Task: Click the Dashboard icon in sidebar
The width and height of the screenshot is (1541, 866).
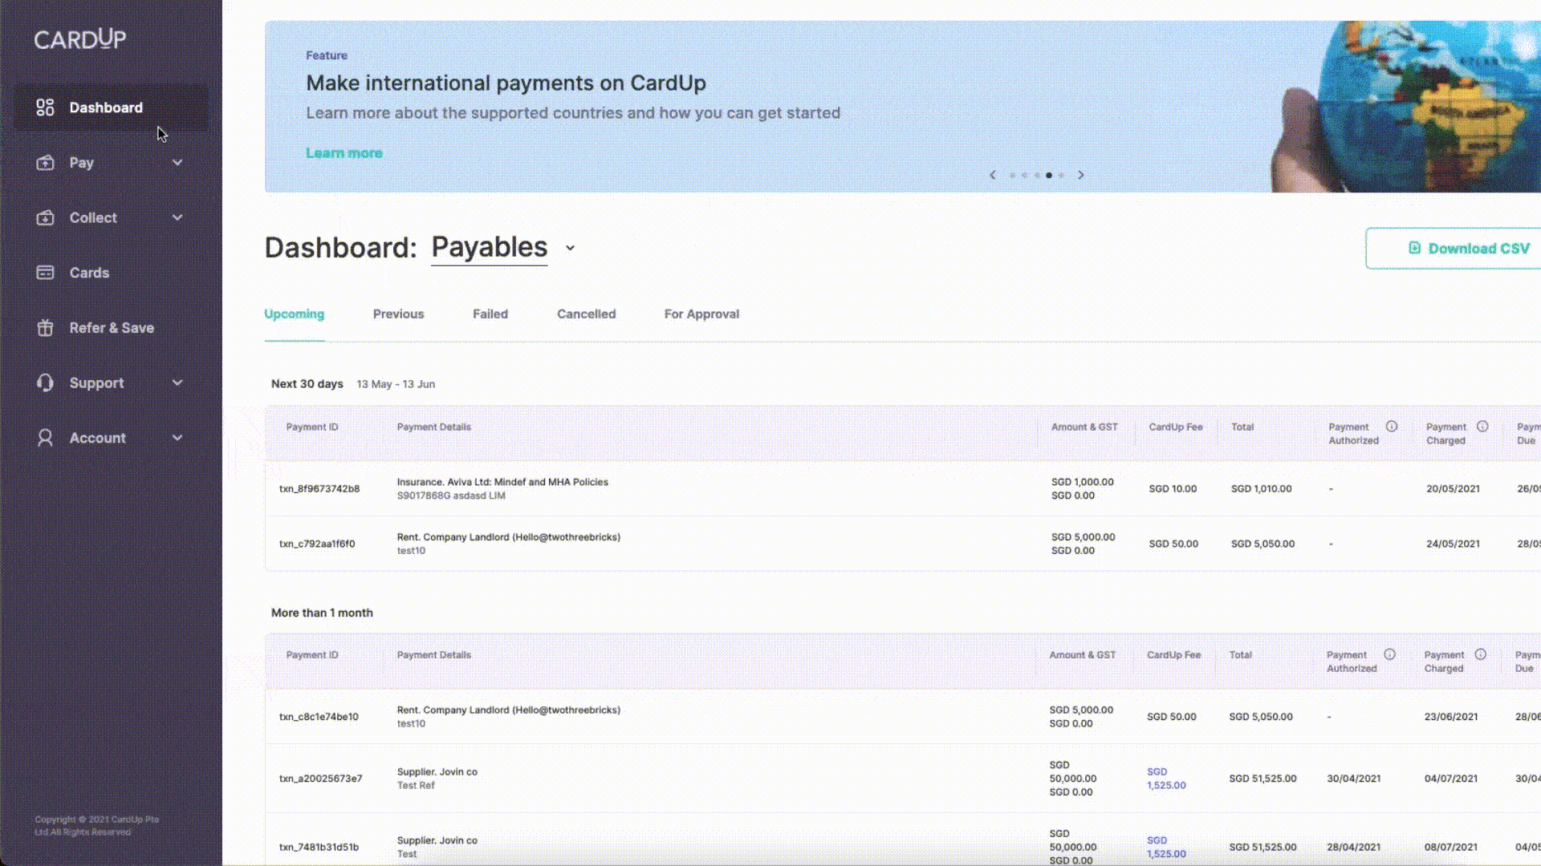Action: pyautogui.click(x=44, y=107)
